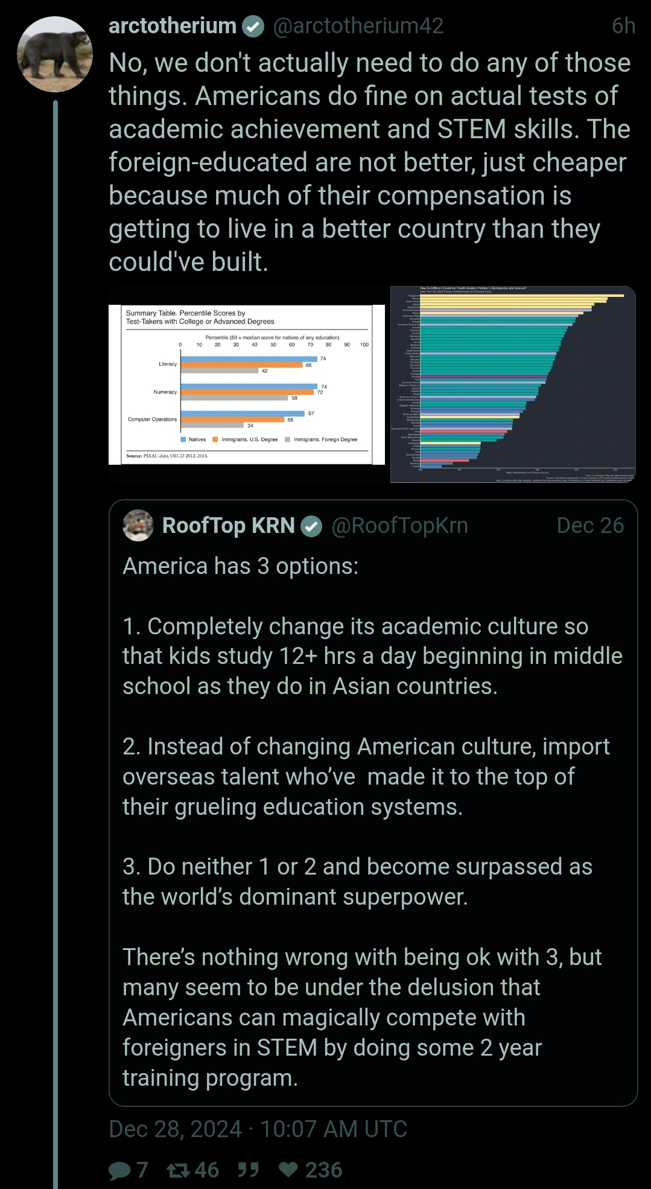The image size is (651, 1189).
Task: Tap the retweet arrows icon
Action: (x=179, y=1170)
